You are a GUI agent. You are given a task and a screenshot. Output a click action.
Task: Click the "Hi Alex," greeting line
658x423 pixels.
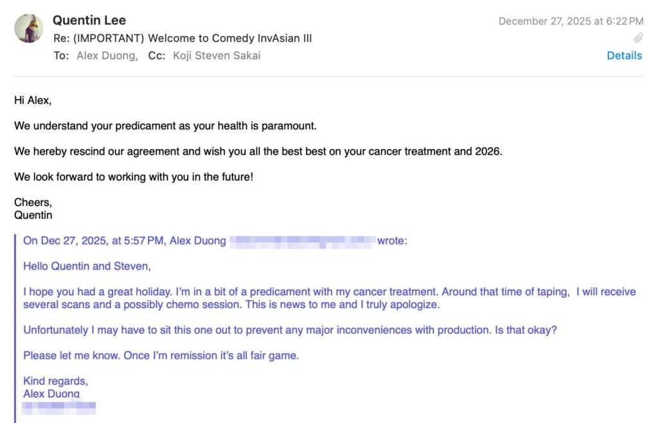click(33, 100)
